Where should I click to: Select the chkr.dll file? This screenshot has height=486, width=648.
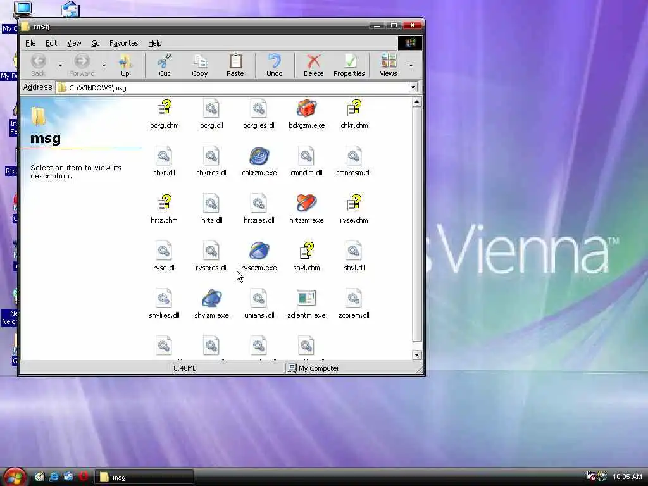164,161
